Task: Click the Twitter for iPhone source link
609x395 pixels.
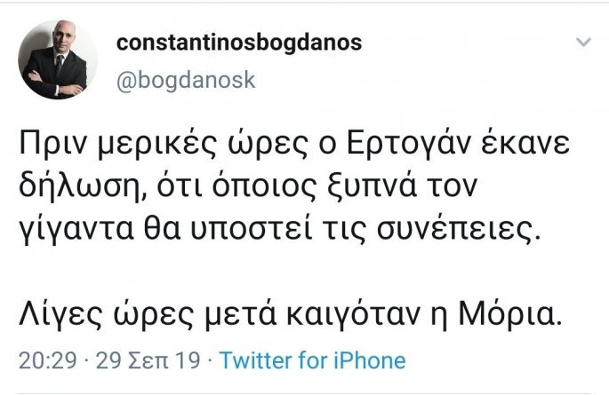Action: pos(312,360)
